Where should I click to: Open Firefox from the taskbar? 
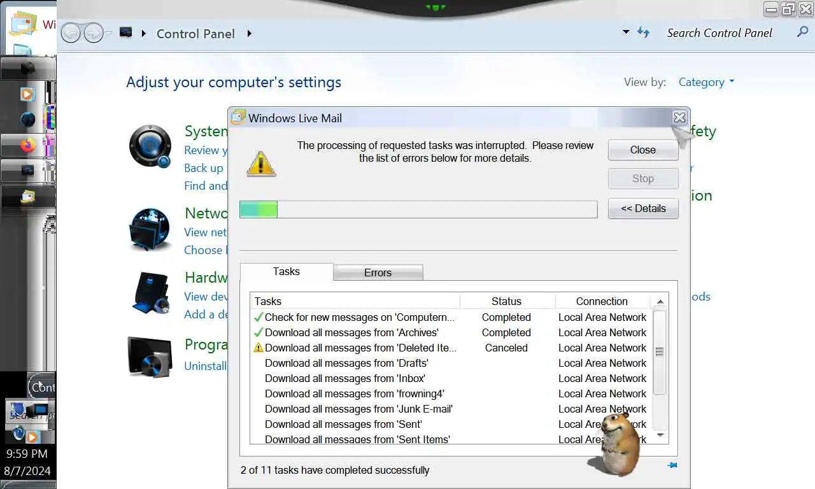point(27,146)
